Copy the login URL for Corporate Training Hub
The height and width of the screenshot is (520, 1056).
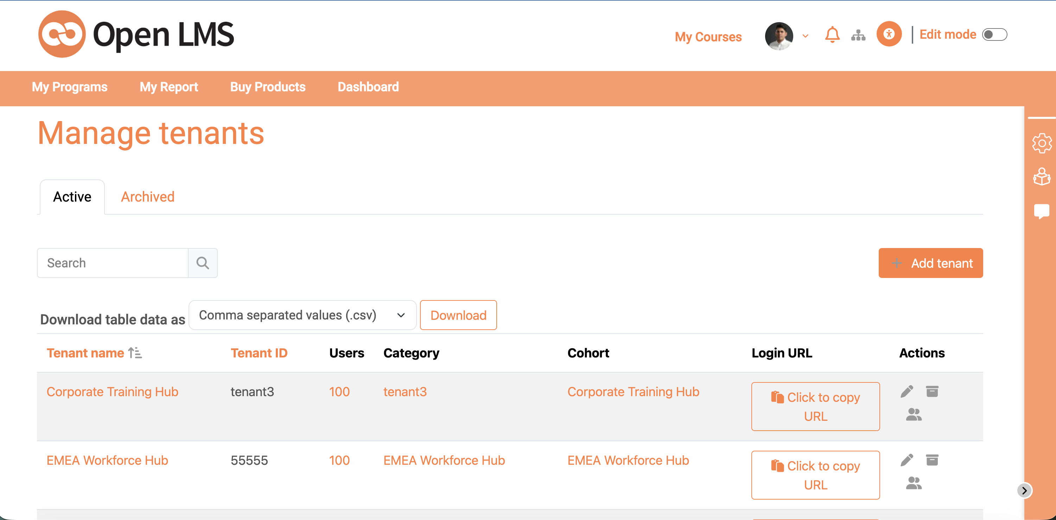[x=815, y=406]
